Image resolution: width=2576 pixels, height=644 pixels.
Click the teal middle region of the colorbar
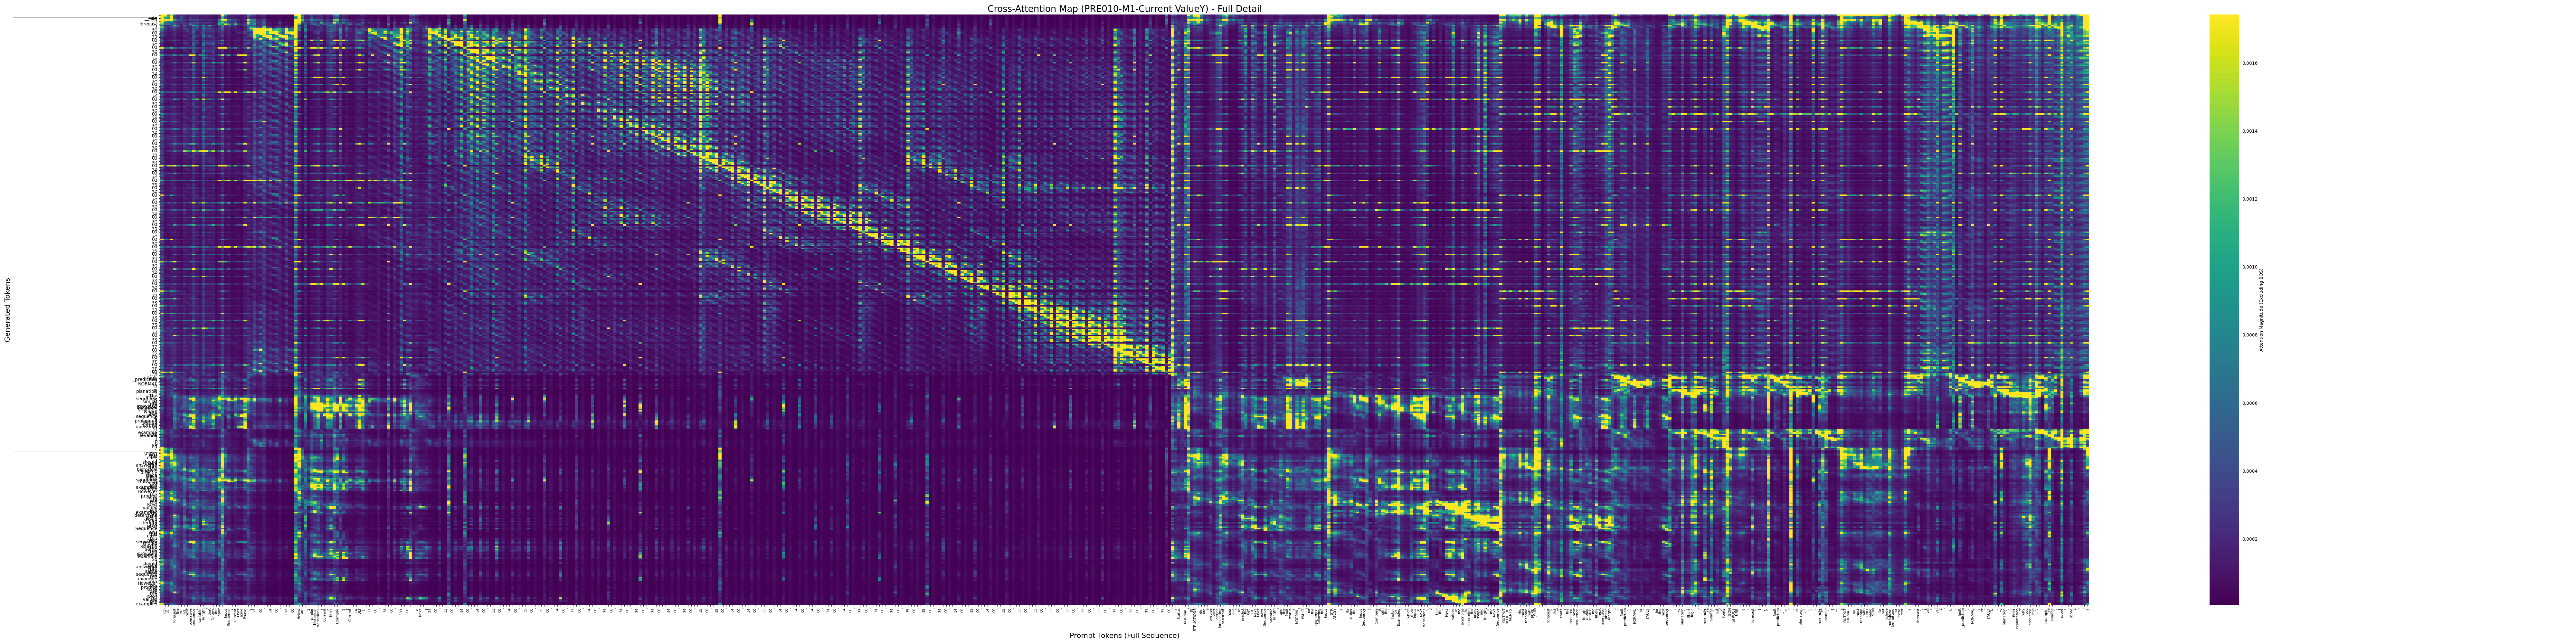[2224, 300]
